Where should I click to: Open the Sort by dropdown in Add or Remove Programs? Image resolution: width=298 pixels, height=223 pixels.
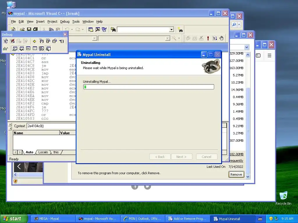click(x=247, y=47)
